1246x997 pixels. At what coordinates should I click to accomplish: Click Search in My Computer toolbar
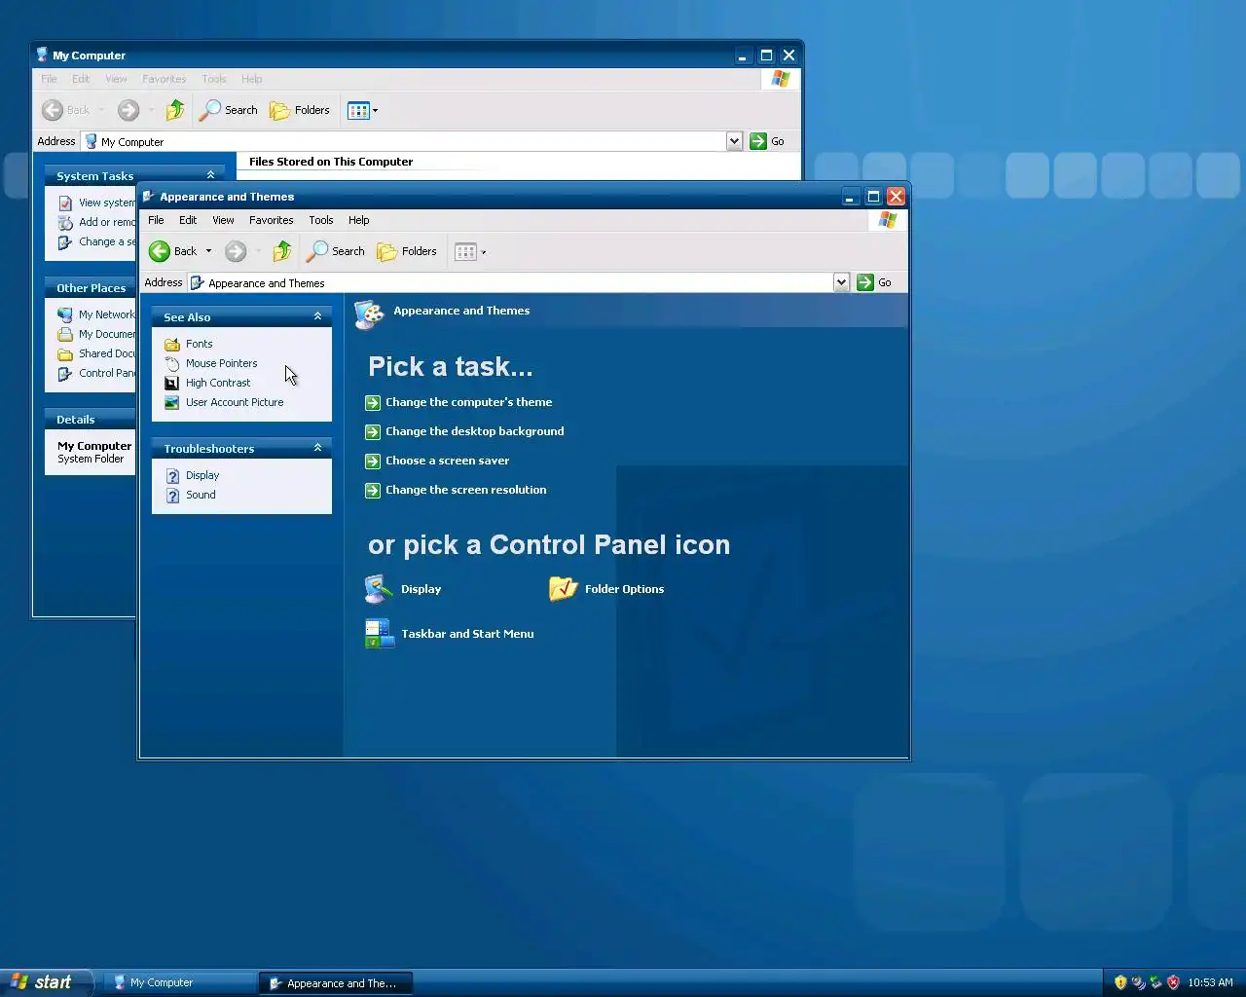[229, 110]
